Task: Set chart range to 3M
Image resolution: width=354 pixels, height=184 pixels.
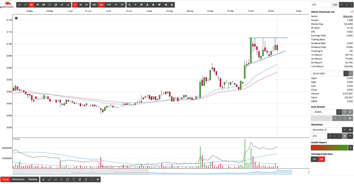Action: pyautogui.click(x=94, y=5)
